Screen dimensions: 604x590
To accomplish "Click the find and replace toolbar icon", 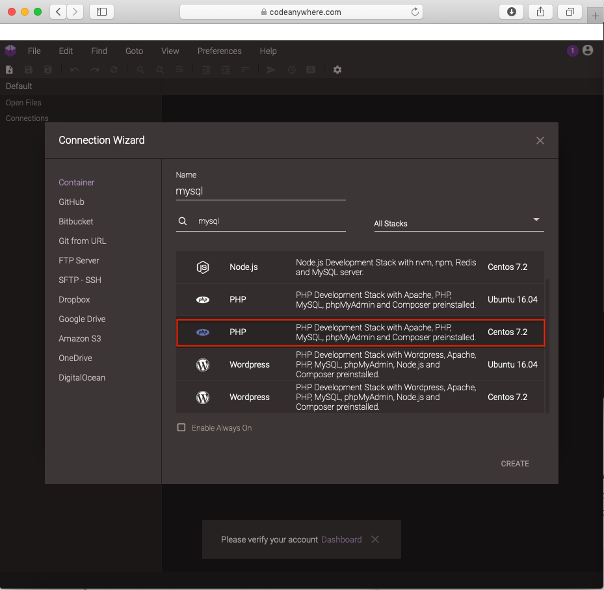I will point(160,70).
